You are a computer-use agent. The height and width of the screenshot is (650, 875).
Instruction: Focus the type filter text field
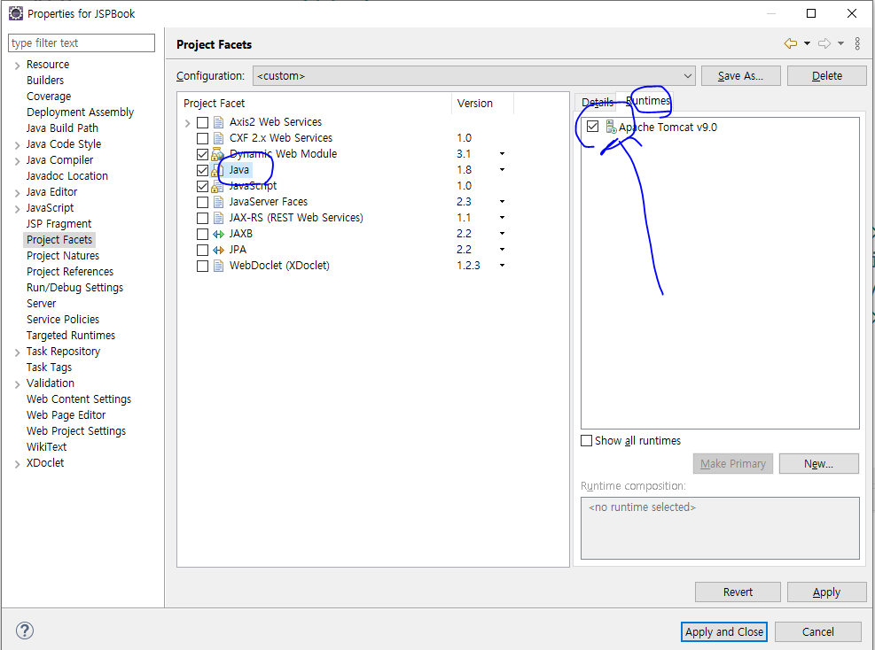(82, 43)
